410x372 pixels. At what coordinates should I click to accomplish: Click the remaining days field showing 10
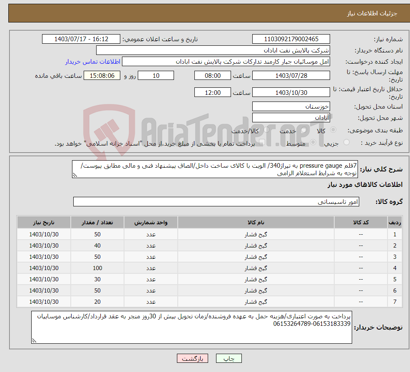[x=156, y=76]
